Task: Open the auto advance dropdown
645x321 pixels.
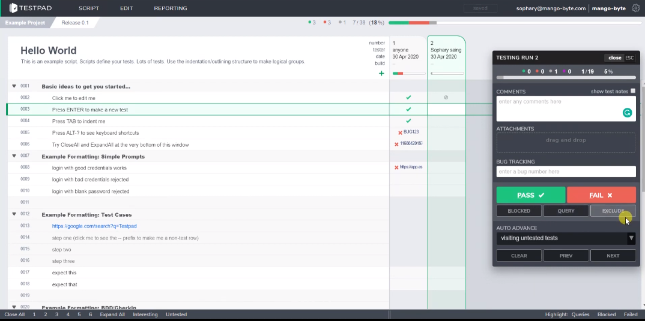Action: (x=566, y=238)
